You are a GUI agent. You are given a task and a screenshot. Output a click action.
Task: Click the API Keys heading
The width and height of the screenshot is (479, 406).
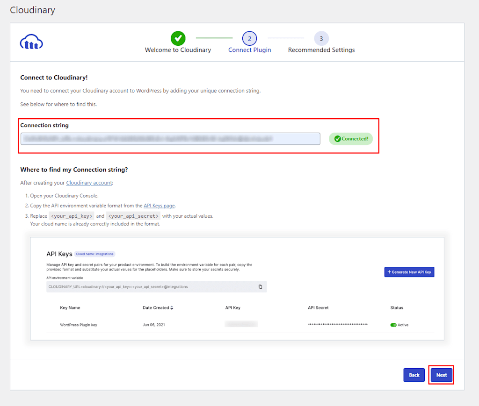coord(59,254)
